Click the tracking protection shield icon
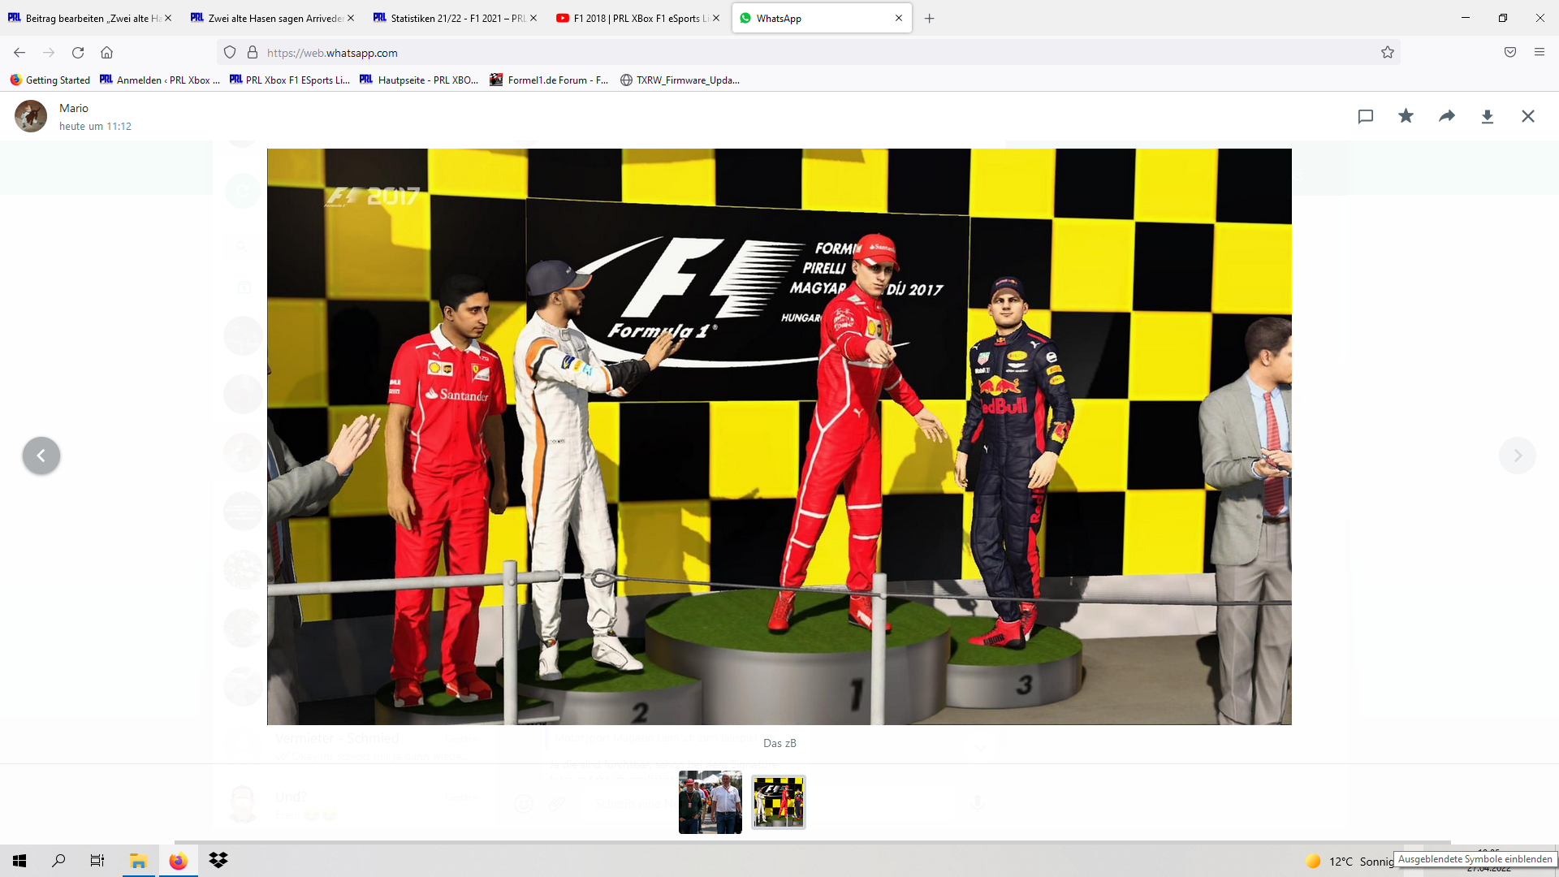The height and width of the screenshot is (877, 1559). coord(230,53)
